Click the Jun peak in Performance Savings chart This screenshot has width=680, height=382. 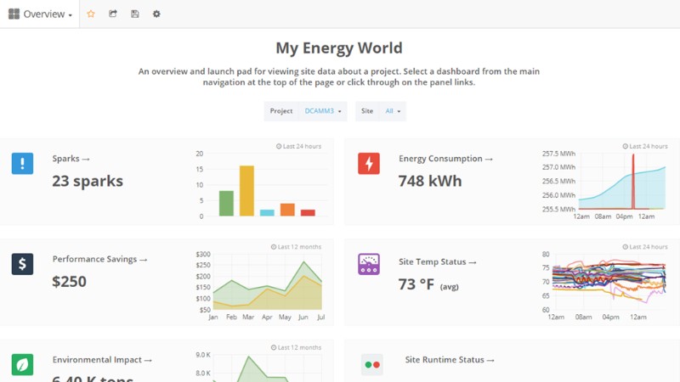tap(303, 262)
